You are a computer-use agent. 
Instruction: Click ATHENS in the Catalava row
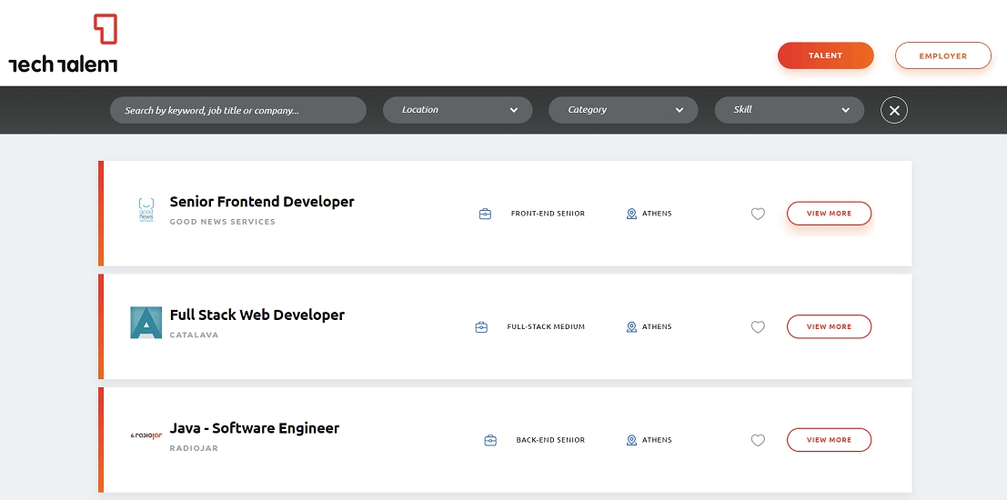[x=657, y=326]
